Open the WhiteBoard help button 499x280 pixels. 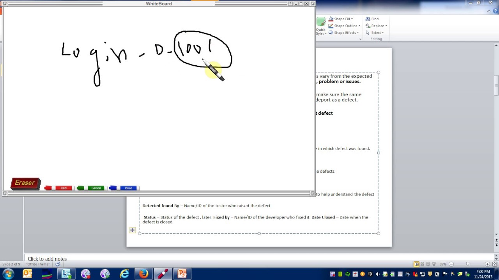coord(290,3)
